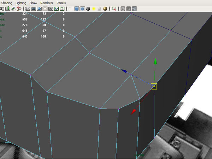Click the high quality rendering sphere icon
Image resolution: width=212 pixels, height=159 pixels.
pos(105,9)
